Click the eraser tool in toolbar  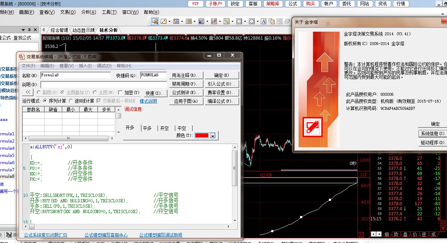pyautogui.click(x=287, y=21)
